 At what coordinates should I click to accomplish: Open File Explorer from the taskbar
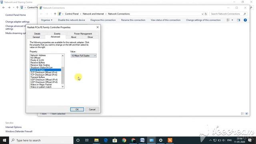tap(96, 140)
